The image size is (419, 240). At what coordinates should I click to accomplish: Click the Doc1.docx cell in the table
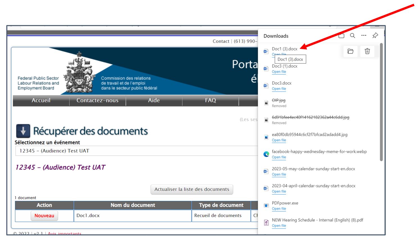pos(133,216)
